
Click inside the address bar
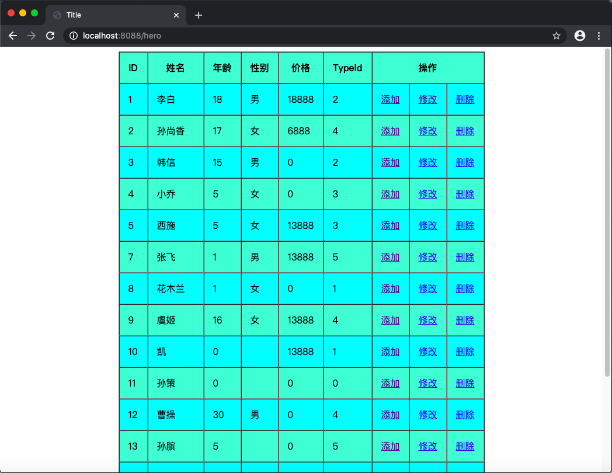coord(234,36)
